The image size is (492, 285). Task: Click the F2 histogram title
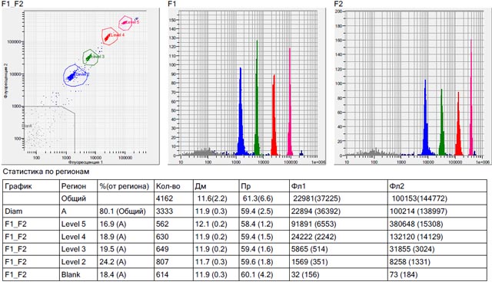pos(338,4)
